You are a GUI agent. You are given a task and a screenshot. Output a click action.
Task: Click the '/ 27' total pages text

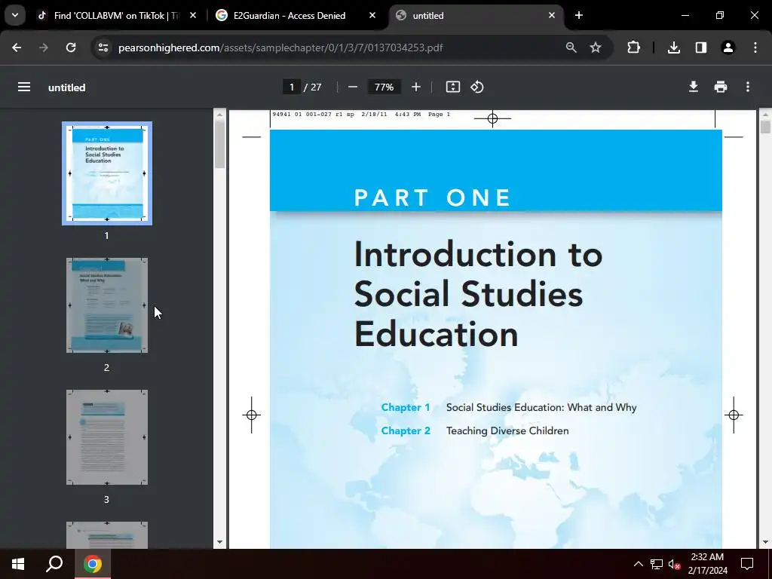point(313,87)
